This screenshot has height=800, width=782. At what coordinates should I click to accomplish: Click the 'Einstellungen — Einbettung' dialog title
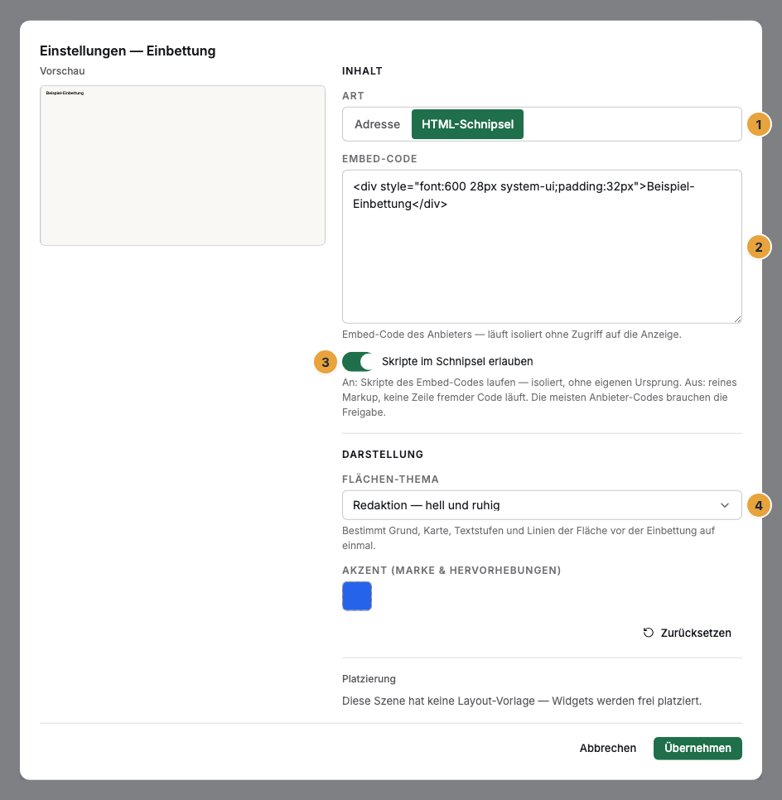coord(128,51)
